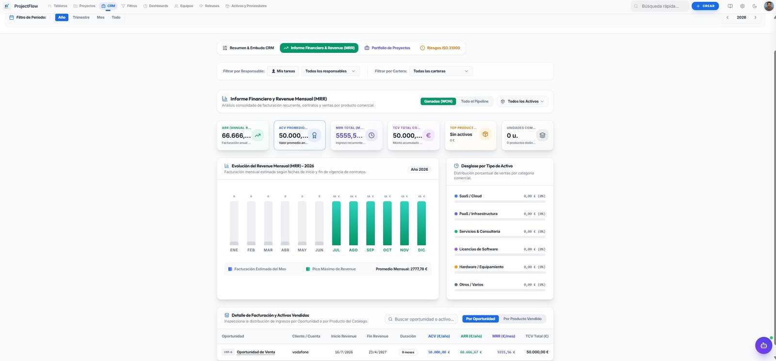776x361 pixels.
Task: Click the clock icon on MRR Total card
Action: click(371, 135)
